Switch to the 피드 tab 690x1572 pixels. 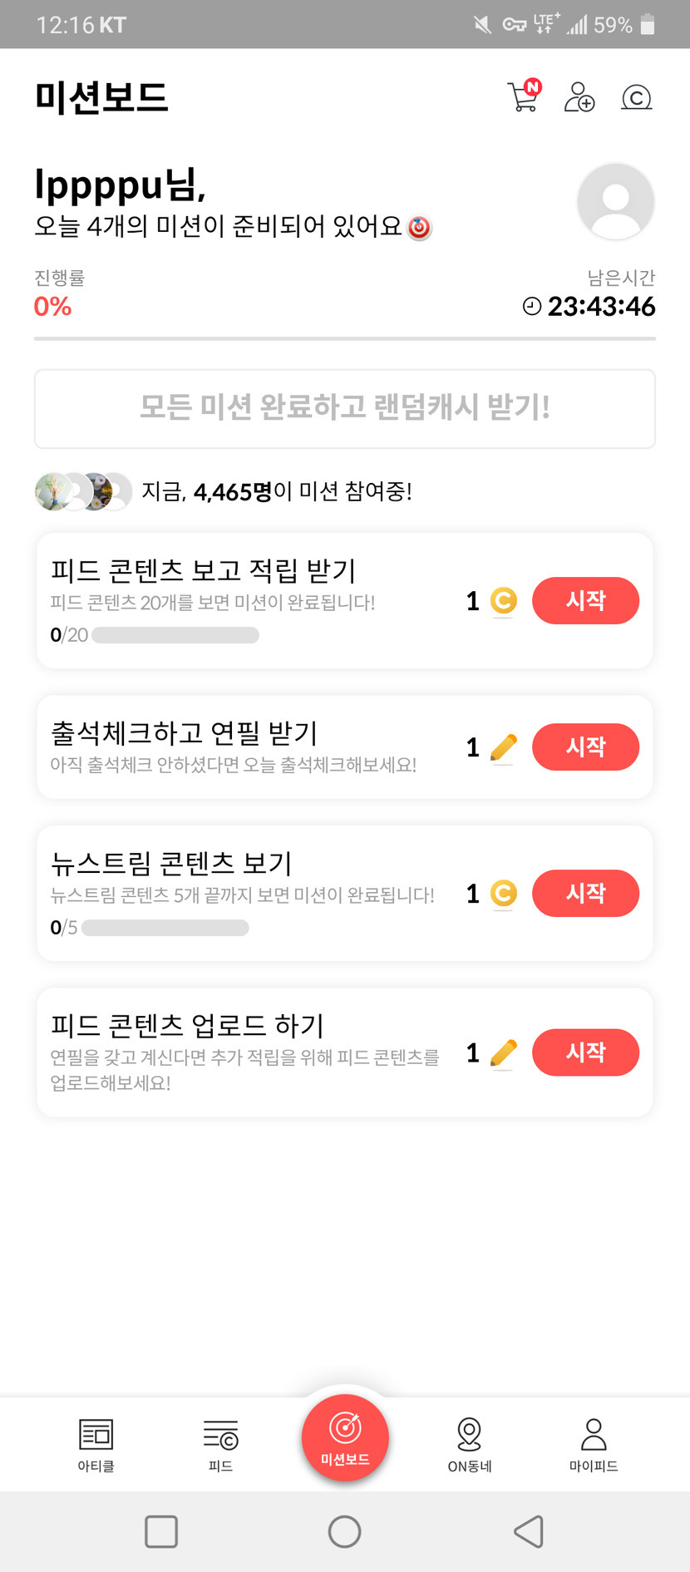tap(220, 1445)
